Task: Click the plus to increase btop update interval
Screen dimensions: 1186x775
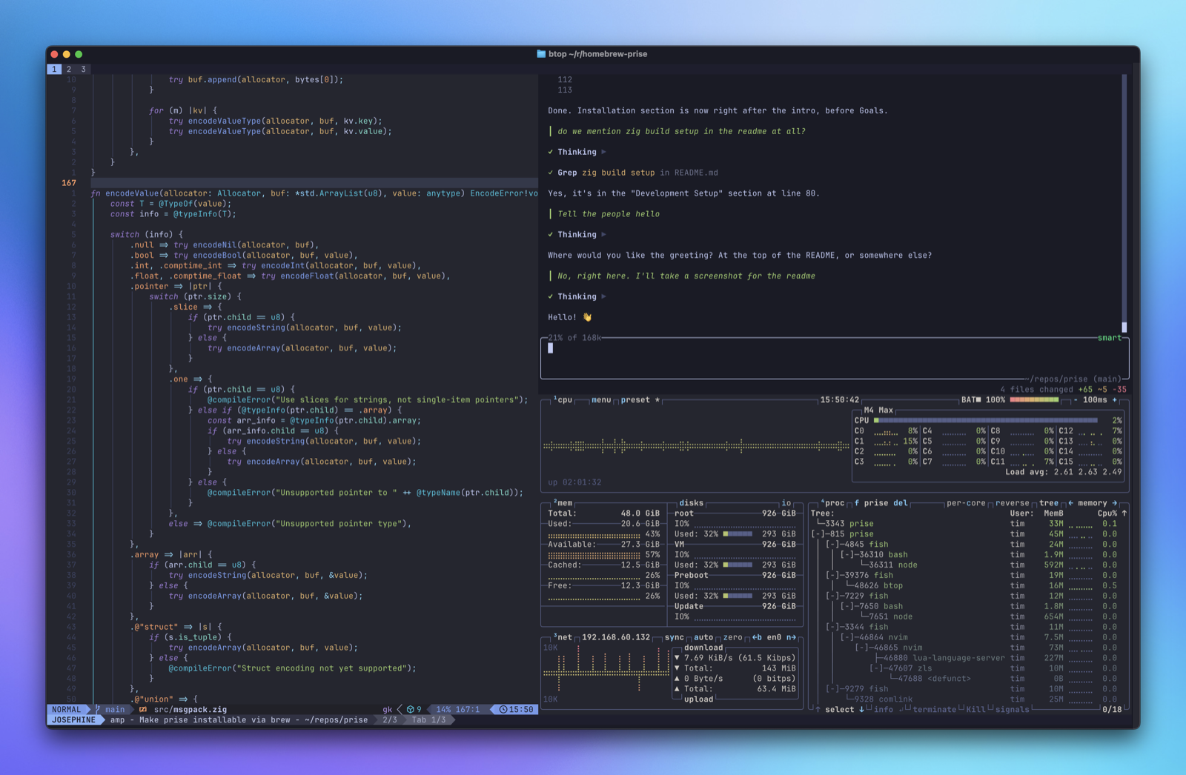Action: pyautogui.click(x=1114, y=400)
